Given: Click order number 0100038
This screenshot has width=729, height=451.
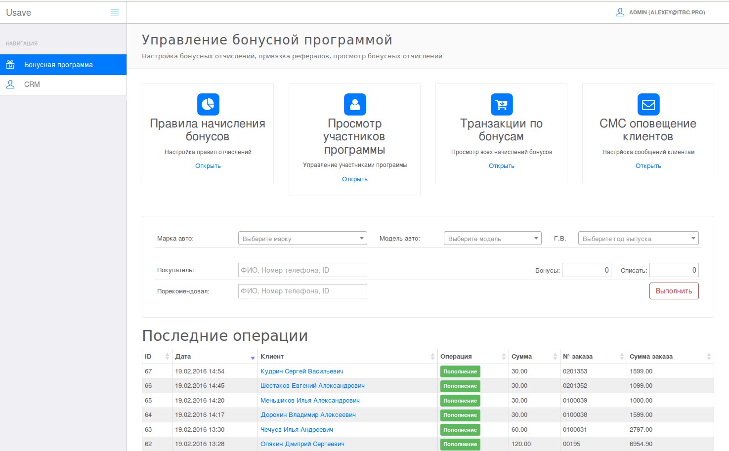Looking at the screenshot, I should [x=575, y=415].
